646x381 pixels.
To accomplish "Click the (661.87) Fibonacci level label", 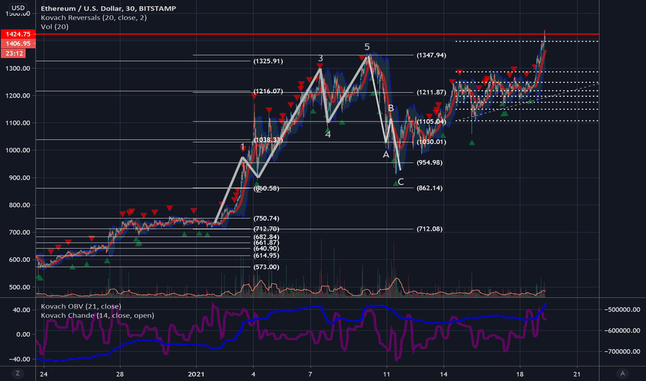I will 266,242.
